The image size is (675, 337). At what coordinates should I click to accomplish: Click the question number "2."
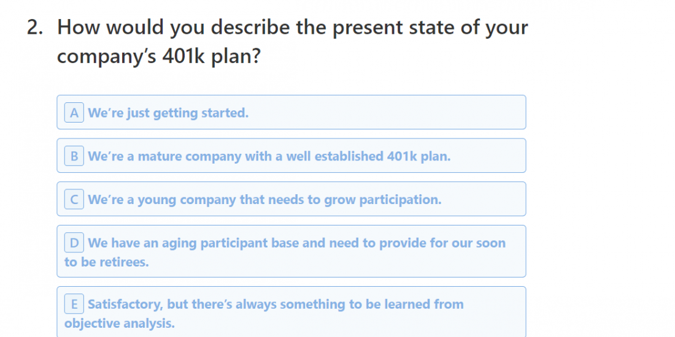click(x=35, y=28)
